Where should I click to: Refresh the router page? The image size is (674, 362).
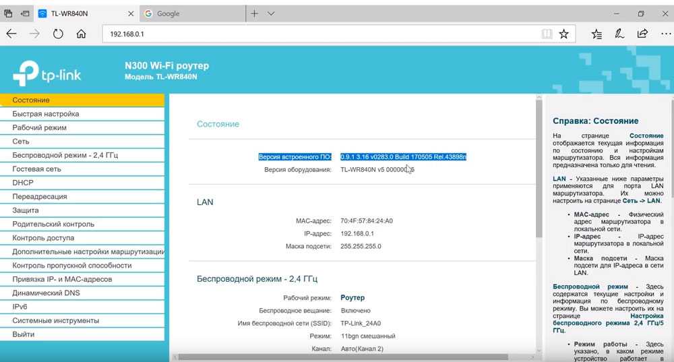pyautogui.click(x=58, y=33)
